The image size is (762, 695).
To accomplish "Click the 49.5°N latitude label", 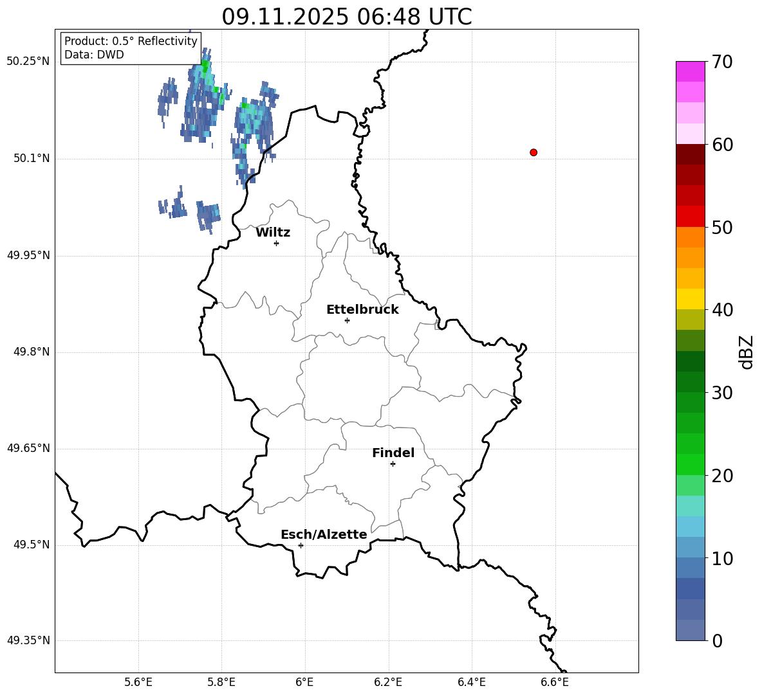I will 32,545.
